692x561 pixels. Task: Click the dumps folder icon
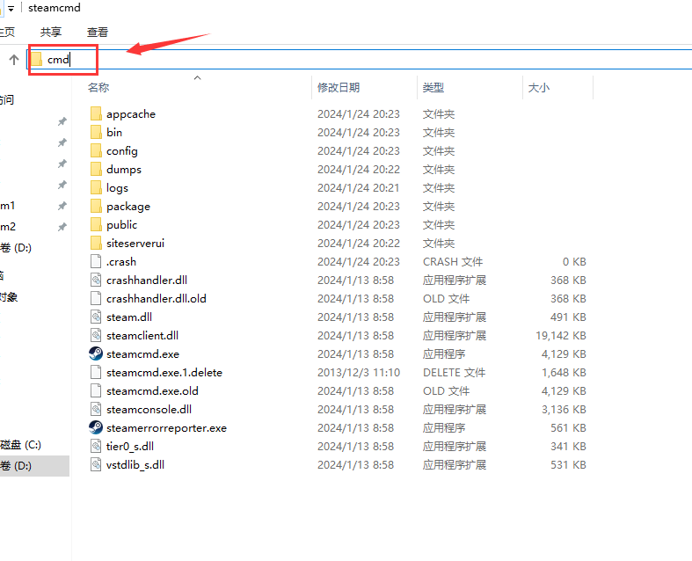[96, 170]
